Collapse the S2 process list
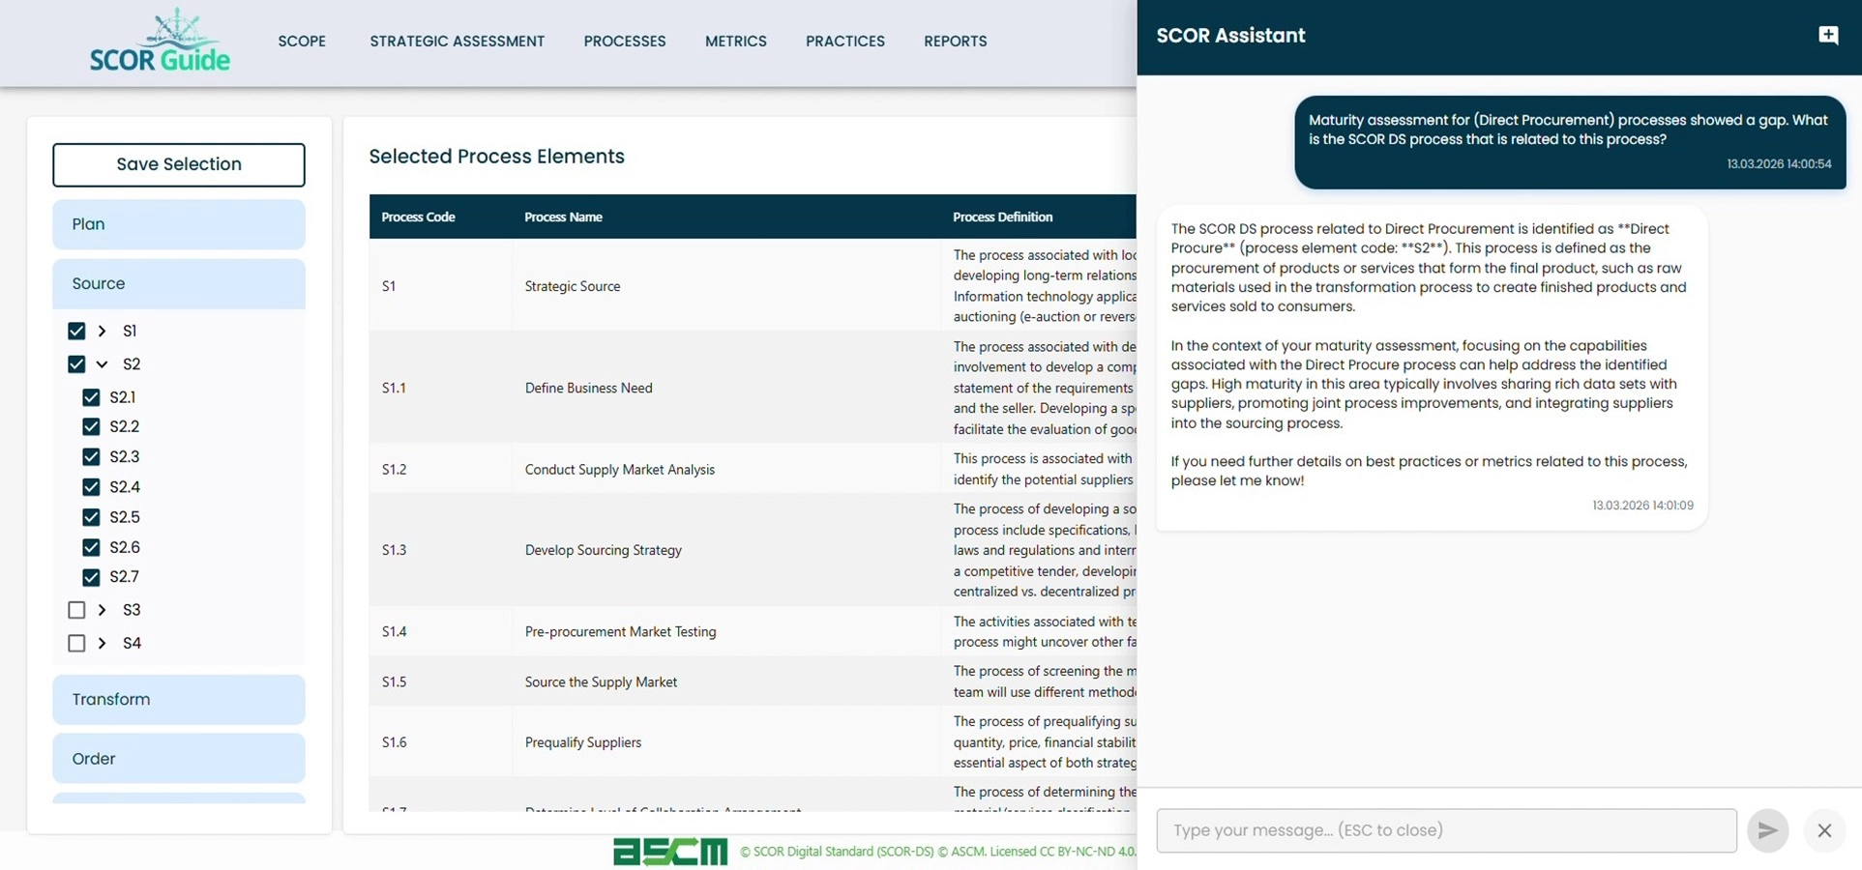Viewport: 1862px width, 870px height. click(x=102, y=363)
